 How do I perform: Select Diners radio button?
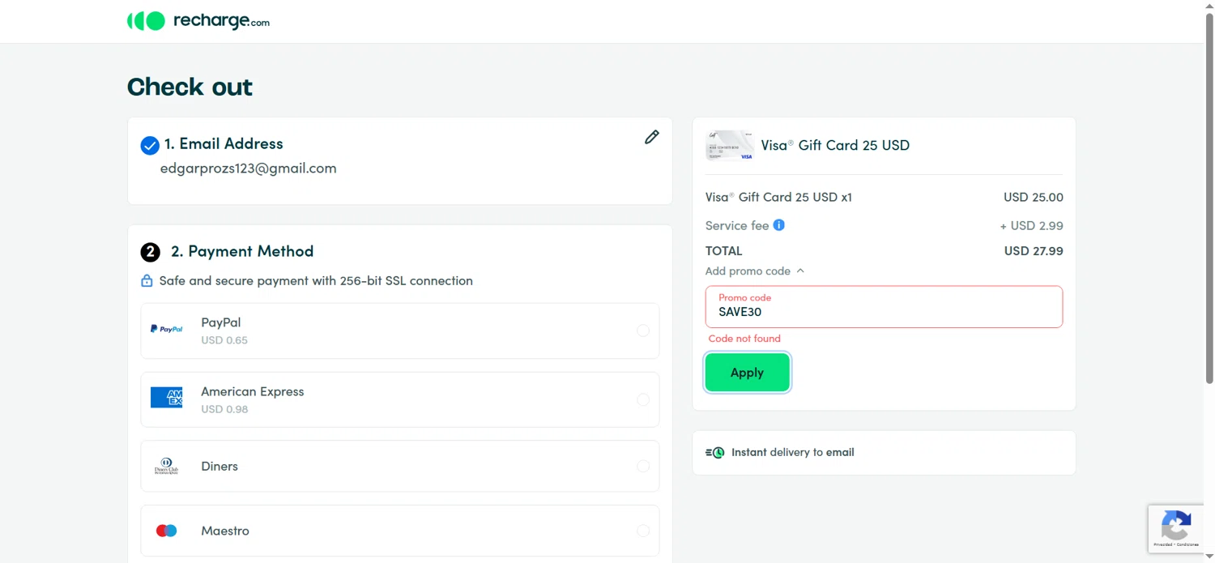coord(643,467)
